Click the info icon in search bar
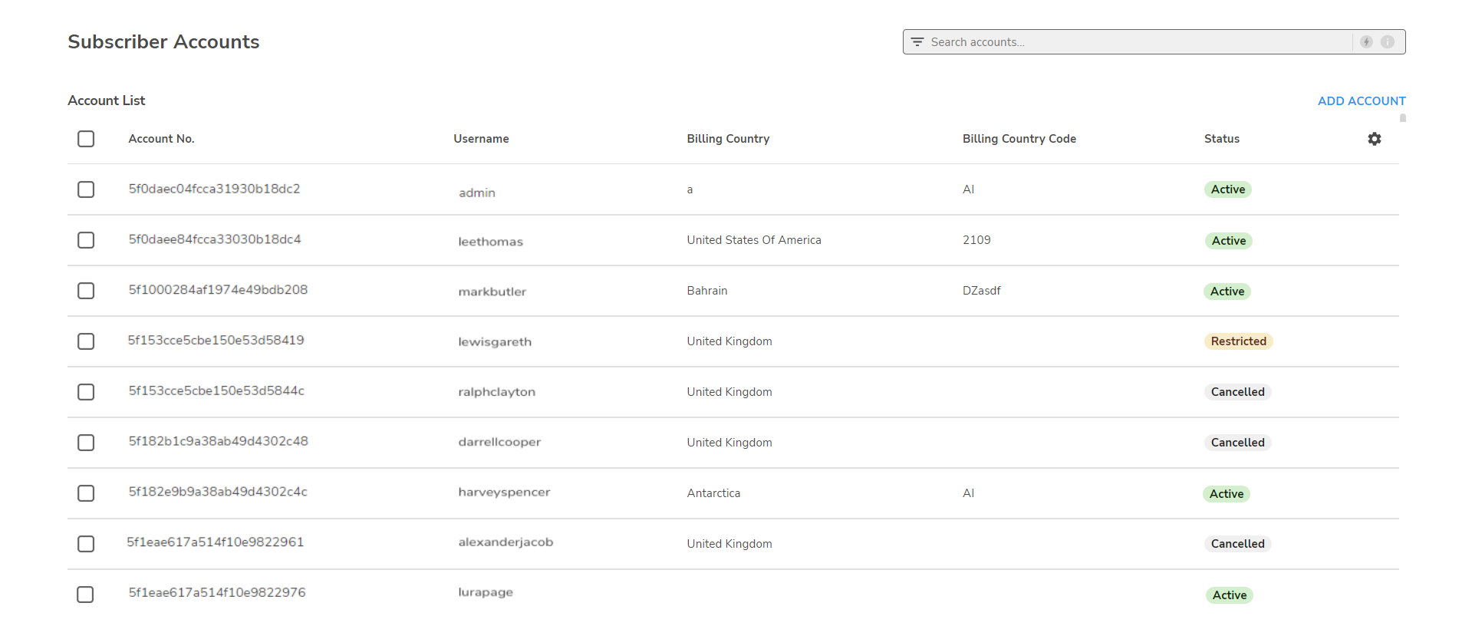The height and width of the screenshot is (626, 1472). pyautogui.click(x=1388, y=42)
